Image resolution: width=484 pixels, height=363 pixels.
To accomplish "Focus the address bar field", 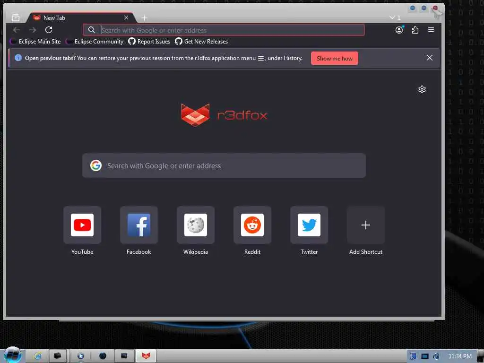I will pos(224,30).
